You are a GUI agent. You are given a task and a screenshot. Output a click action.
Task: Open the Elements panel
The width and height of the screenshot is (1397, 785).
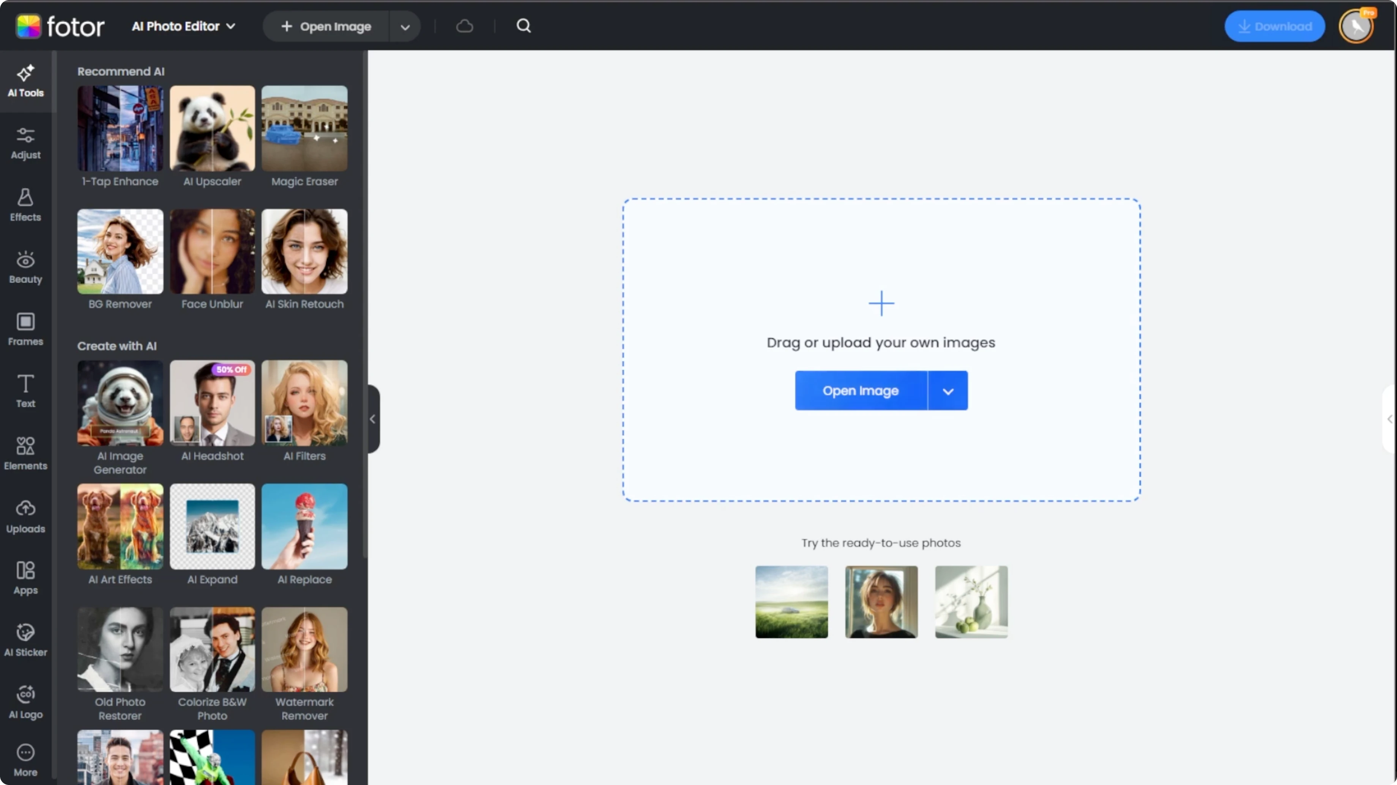(x=25, y=454)
